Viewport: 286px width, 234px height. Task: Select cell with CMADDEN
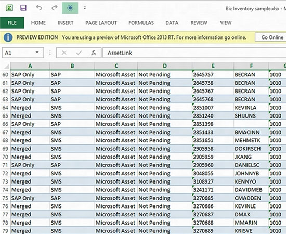tap(251, 198)
